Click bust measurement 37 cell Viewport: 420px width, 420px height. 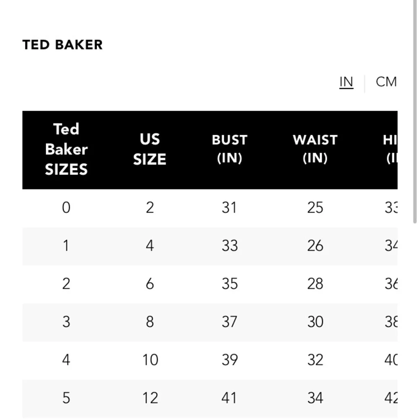(x=229, y=322)
